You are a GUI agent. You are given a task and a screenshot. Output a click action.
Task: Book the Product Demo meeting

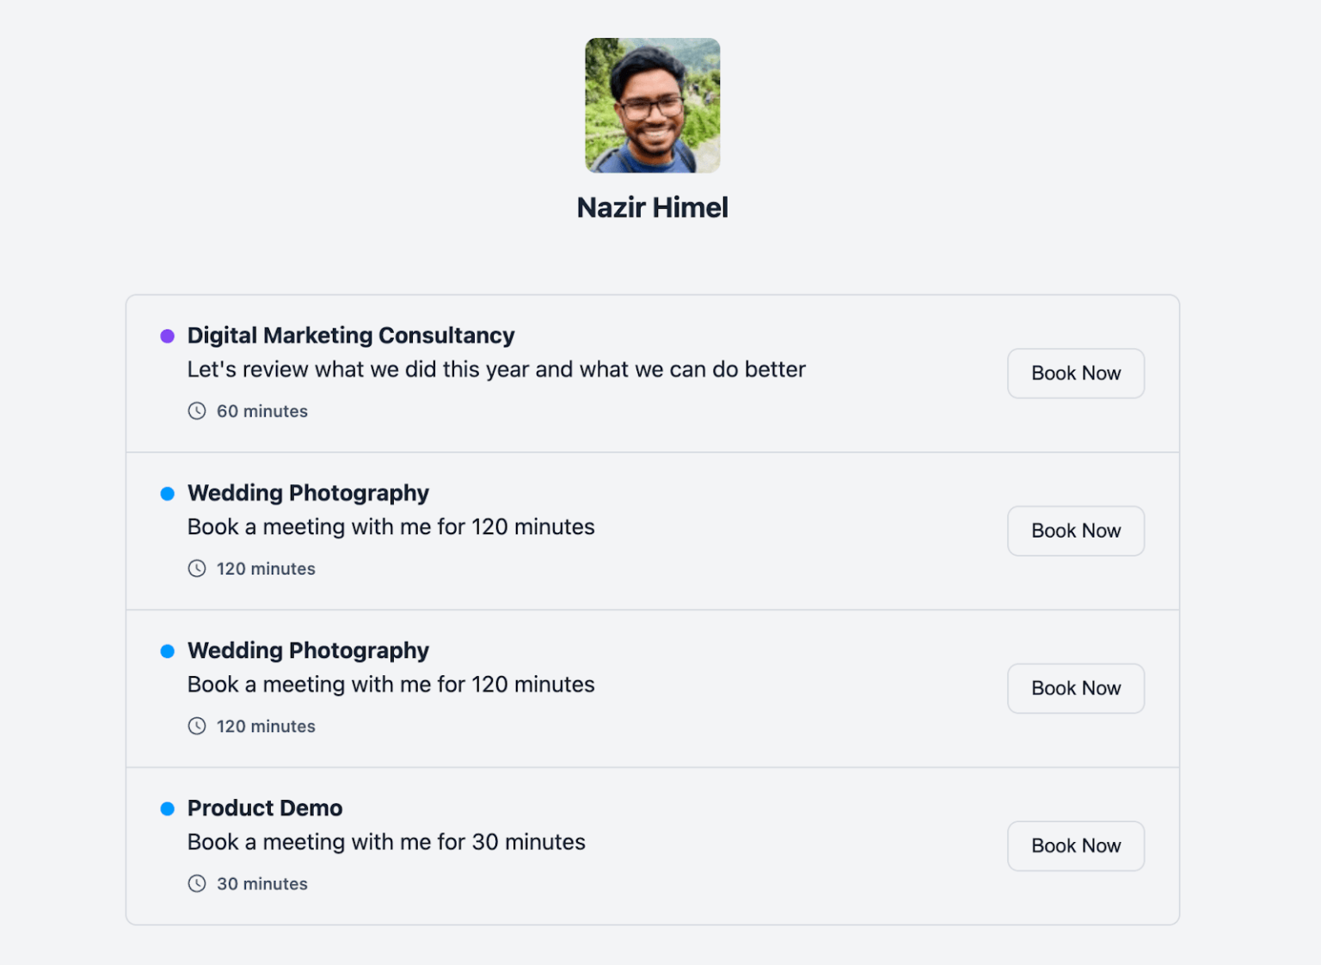click(1075, 845)
